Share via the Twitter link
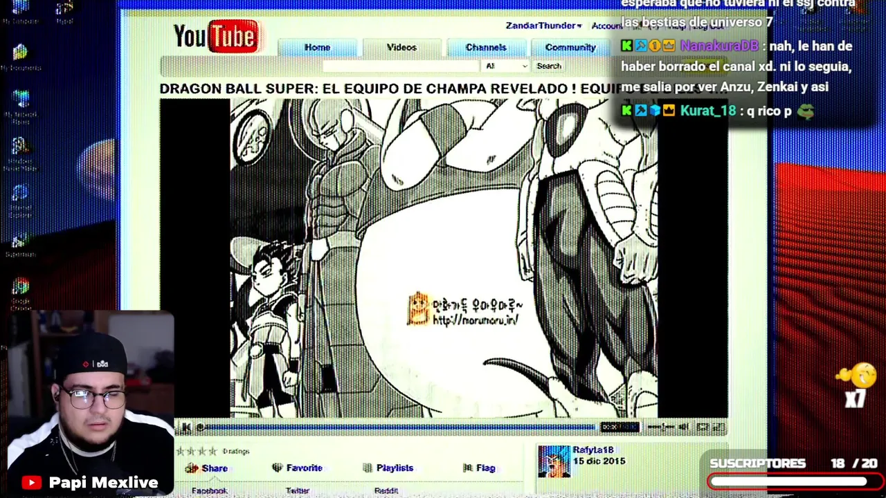The width and height of the screenshot is (886, 498). tap(298, 490)
